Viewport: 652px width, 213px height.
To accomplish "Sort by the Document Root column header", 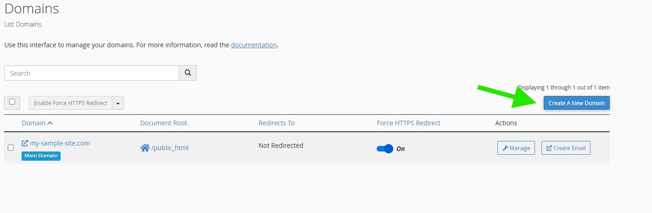I will (x=163, y=123).
